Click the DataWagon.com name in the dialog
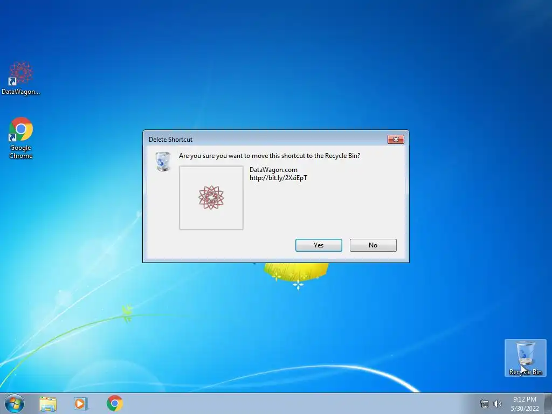 [x=273, y=170]
